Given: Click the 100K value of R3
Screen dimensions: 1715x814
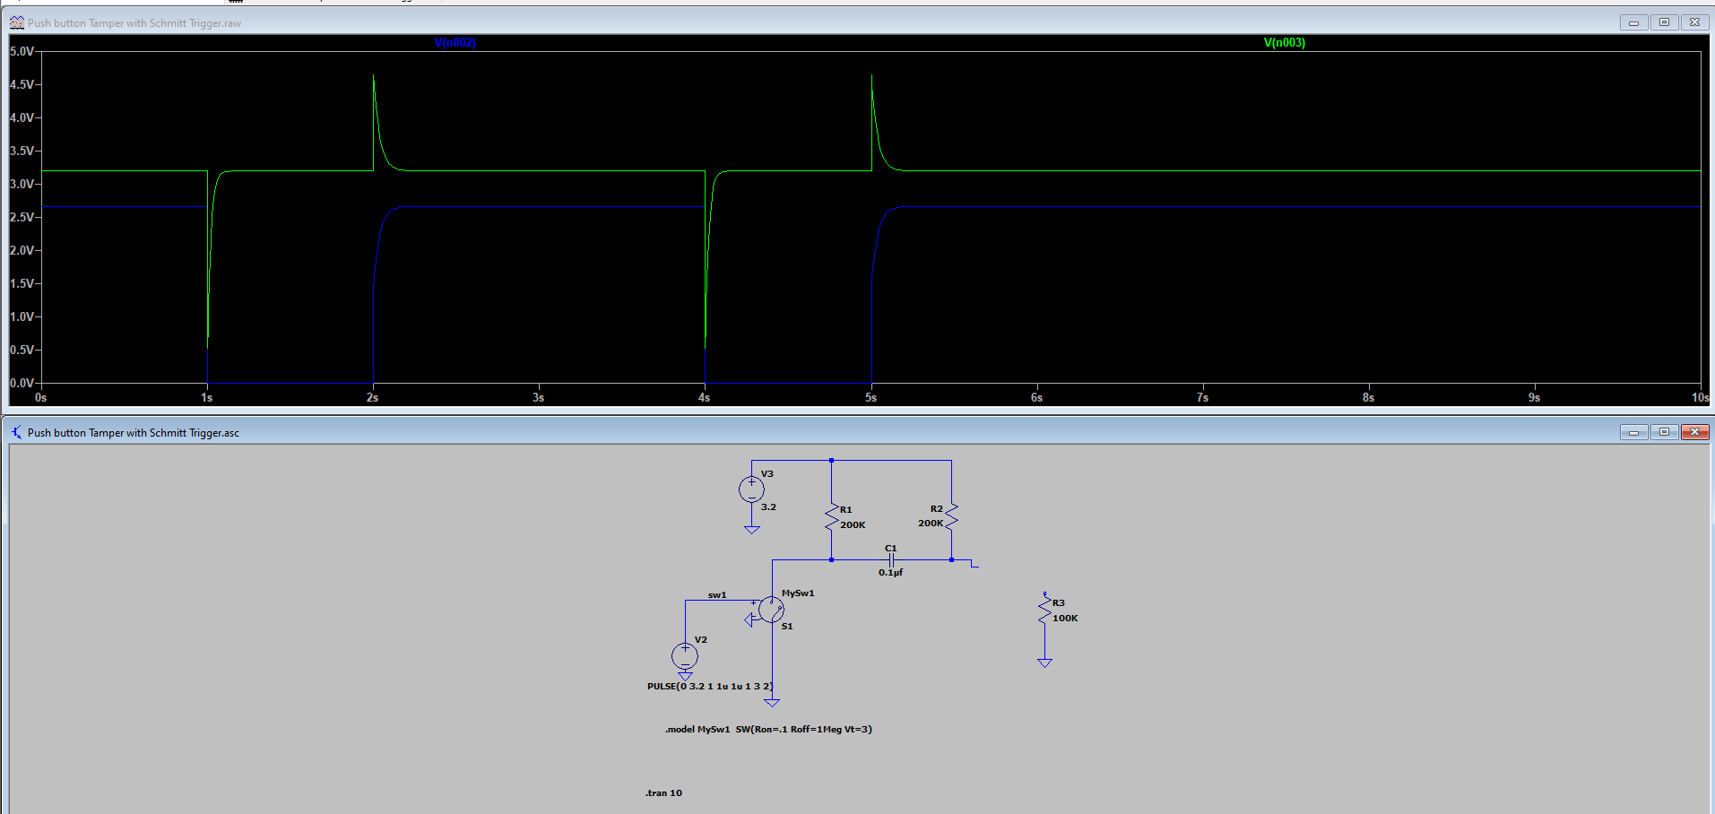Looking at the screenshot, I should pyautogui.click(x=1065, y=618).
